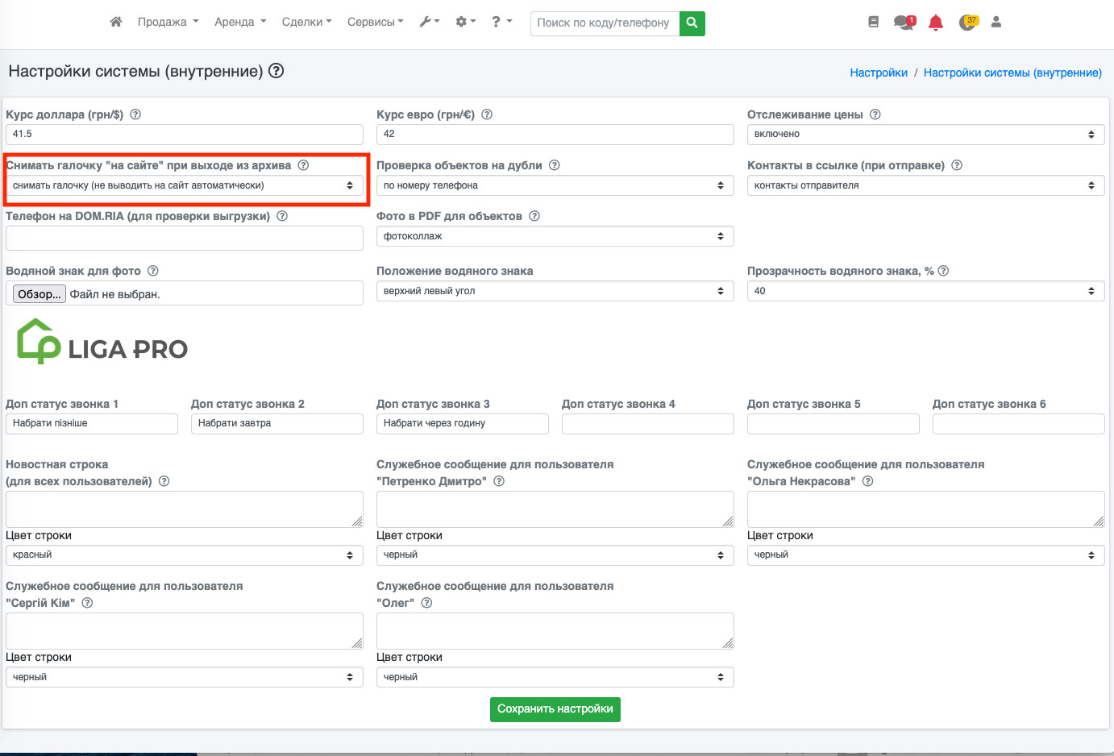The height and width of the screenshot is (756, 1114).
Task: Click the Настройки breadcrumb link
Action: tap(878, 73)
